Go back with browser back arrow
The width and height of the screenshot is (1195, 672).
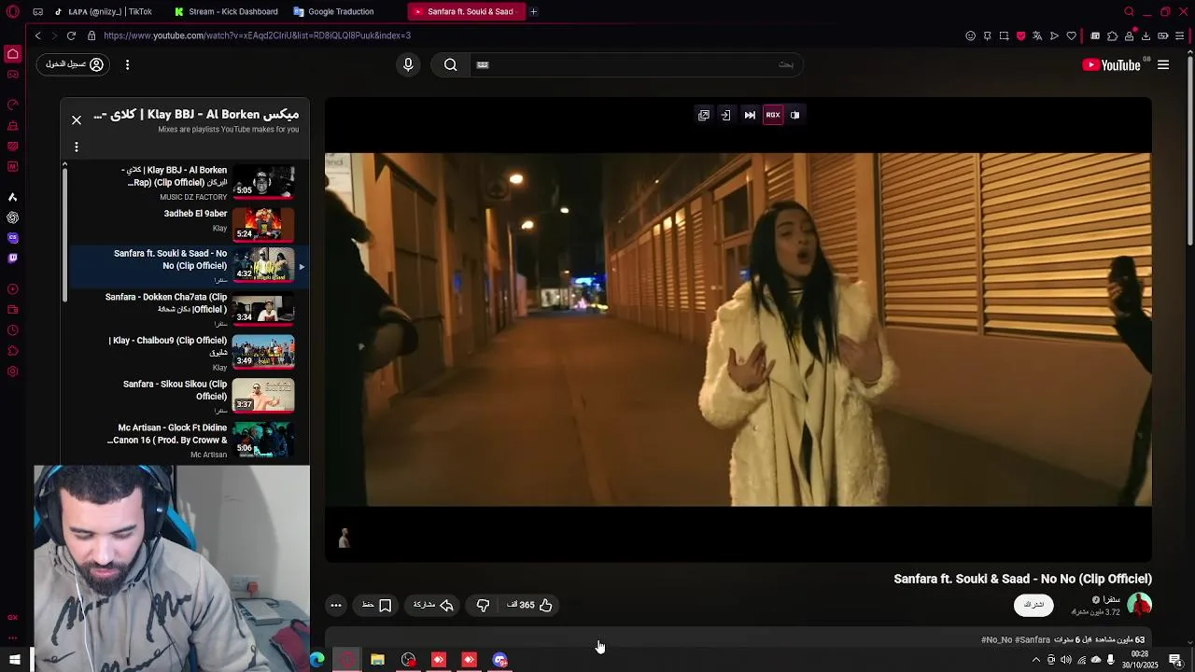point(37,35)
